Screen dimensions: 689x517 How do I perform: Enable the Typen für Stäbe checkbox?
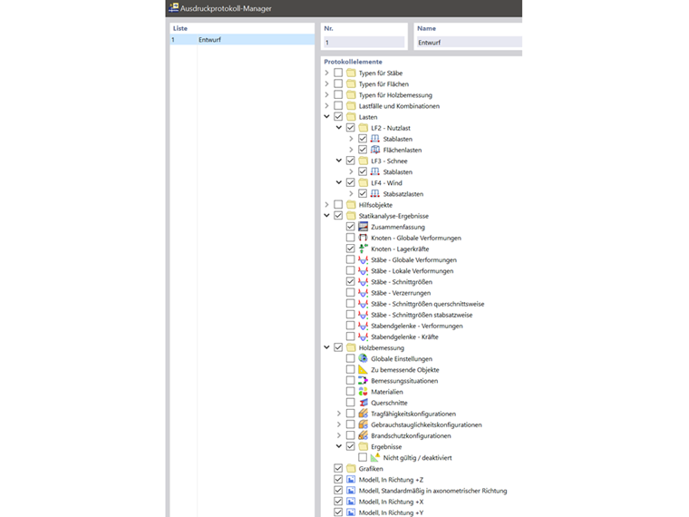pos(338,73)
